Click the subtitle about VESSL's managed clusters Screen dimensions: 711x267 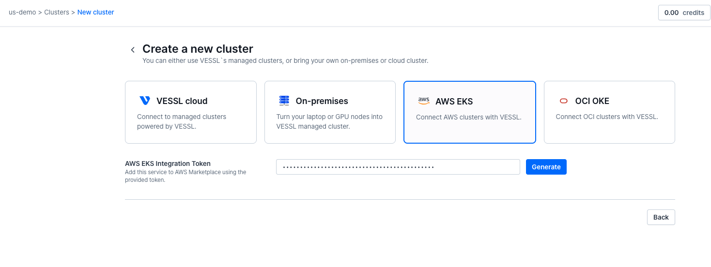pyautogui.click(x=285, y=61)
